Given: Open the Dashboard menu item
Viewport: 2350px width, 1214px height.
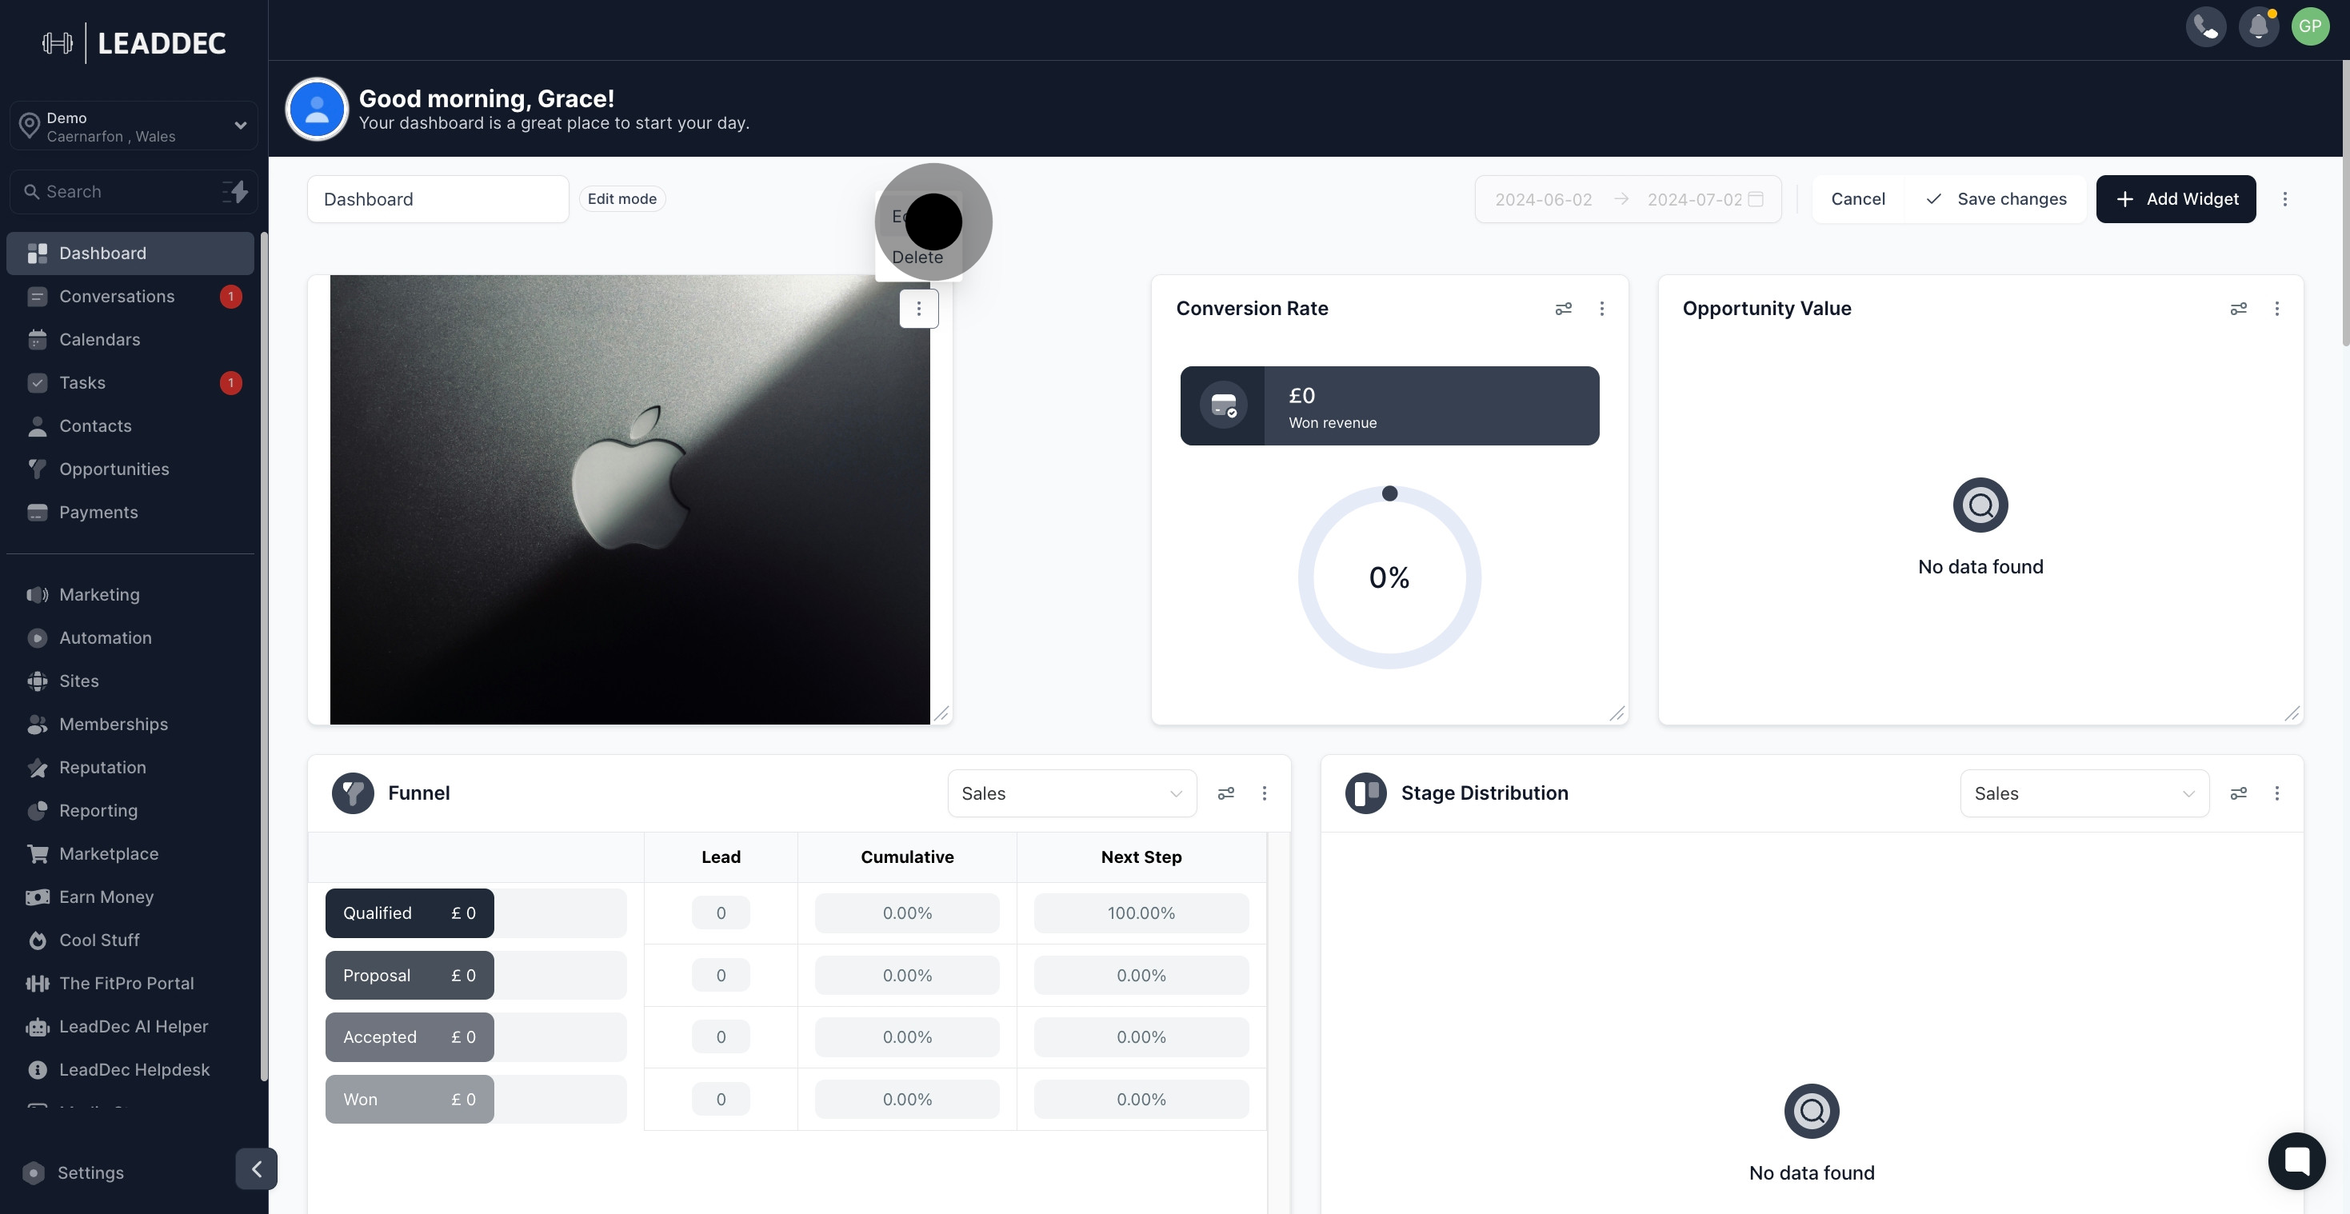Looking at the screenshot, I should click(x=130, y=254).
